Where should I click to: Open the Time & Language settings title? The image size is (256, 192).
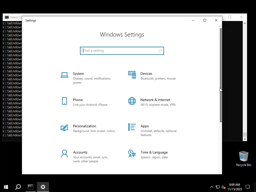[154, 152]
